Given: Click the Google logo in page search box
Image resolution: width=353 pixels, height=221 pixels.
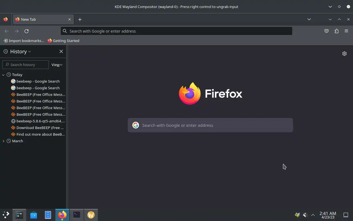Looking at the screenshot, I should tap(136, 125).
